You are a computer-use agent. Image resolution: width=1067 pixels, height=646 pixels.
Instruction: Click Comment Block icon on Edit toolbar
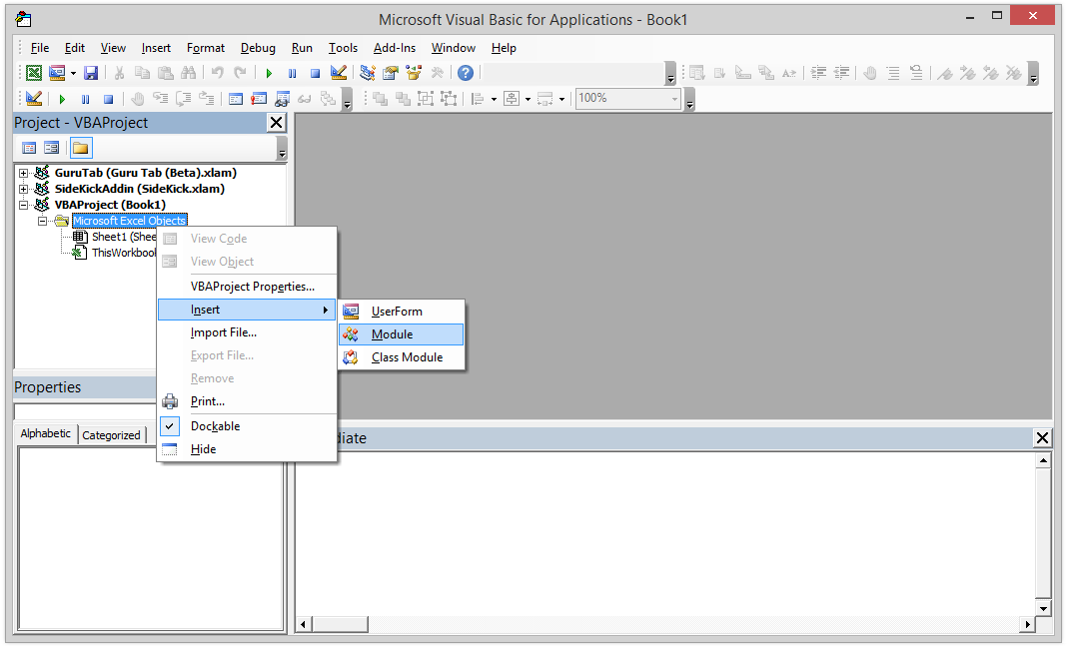coord(893,73)
